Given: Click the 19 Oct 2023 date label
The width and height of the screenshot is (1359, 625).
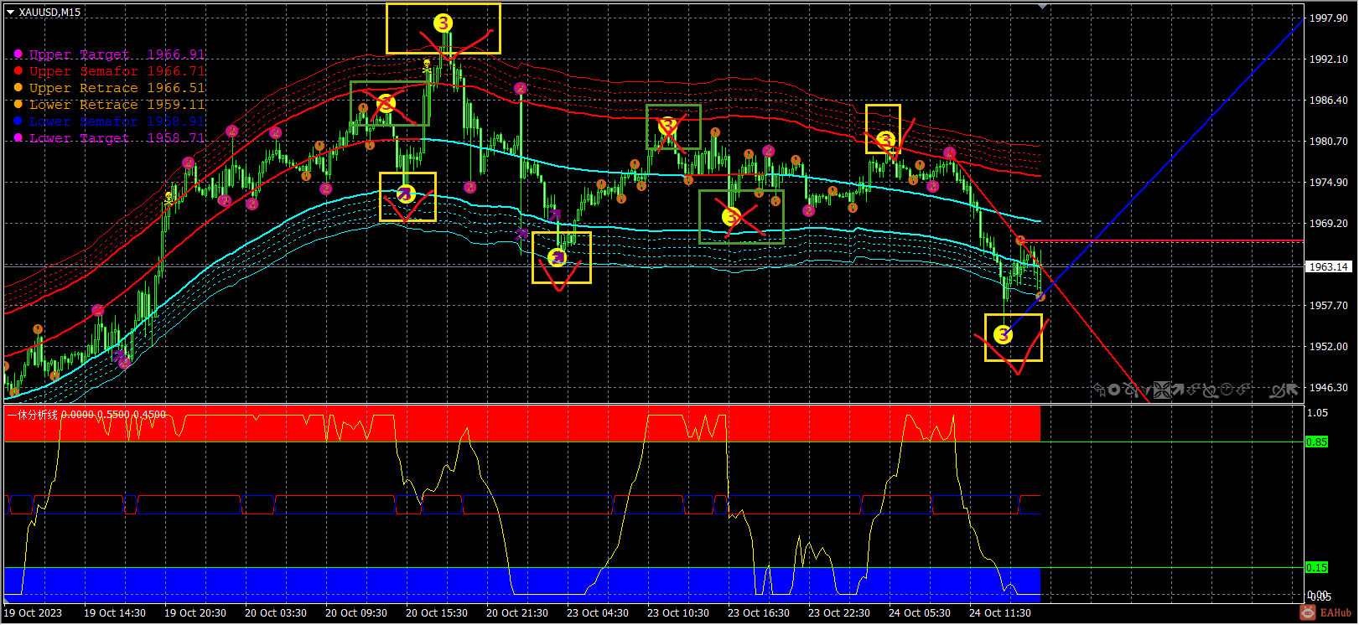Looking at the screenshot, I should (33, 613).
